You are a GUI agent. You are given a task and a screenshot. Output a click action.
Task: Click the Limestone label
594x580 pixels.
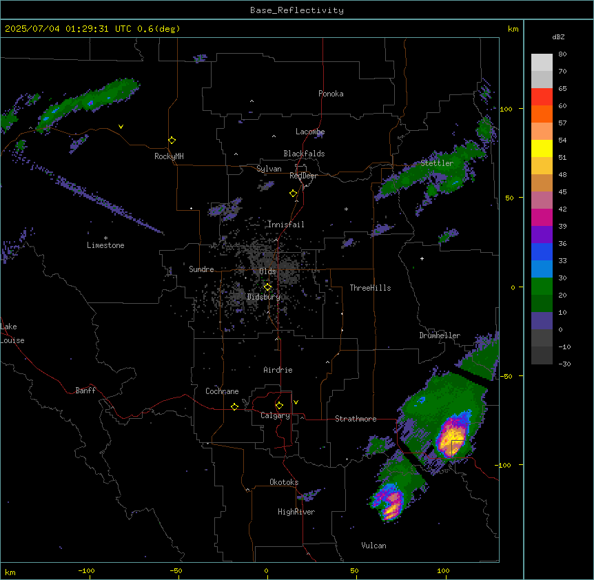click(x=105, y=245)
